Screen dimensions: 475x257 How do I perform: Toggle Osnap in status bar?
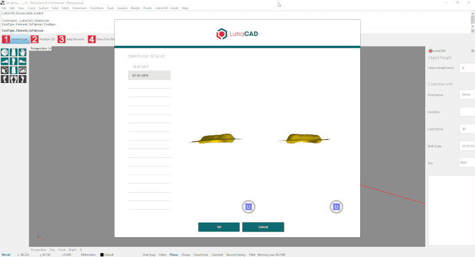(185, 255)
